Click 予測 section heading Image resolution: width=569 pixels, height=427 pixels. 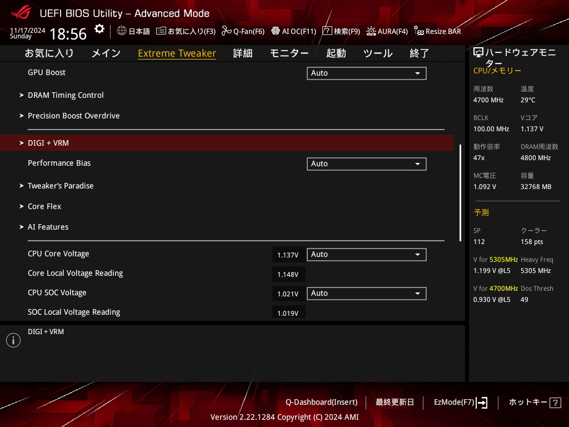[481, 212]
